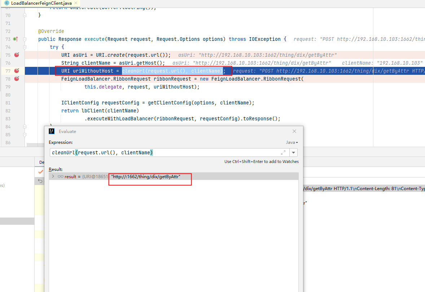Expand the result URI tree node

[53, 176]
